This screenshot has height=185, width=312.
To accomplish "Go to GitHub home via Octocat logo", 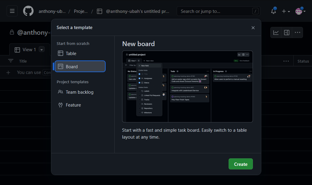I will pos(28,11).
